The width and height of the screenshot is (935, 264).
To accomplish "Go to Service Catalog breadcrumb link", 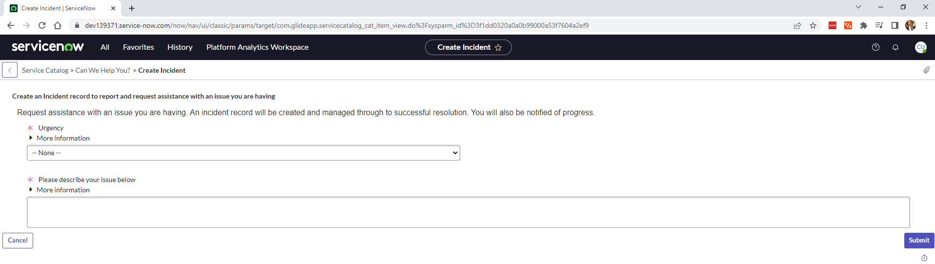I will tap(45, 70).
